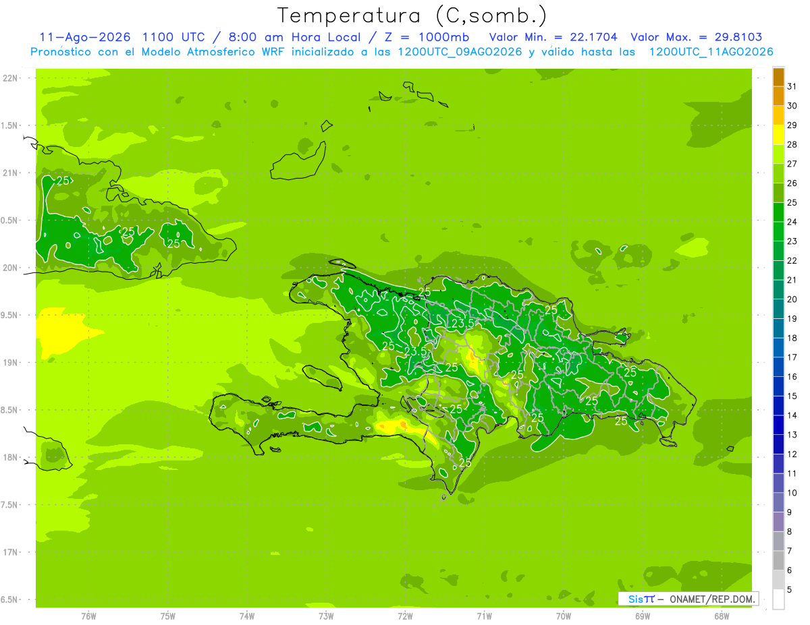Select the teal legend swatch between 19 and 20
Screen dimensions: 810x625
click(x=778, y=309)
